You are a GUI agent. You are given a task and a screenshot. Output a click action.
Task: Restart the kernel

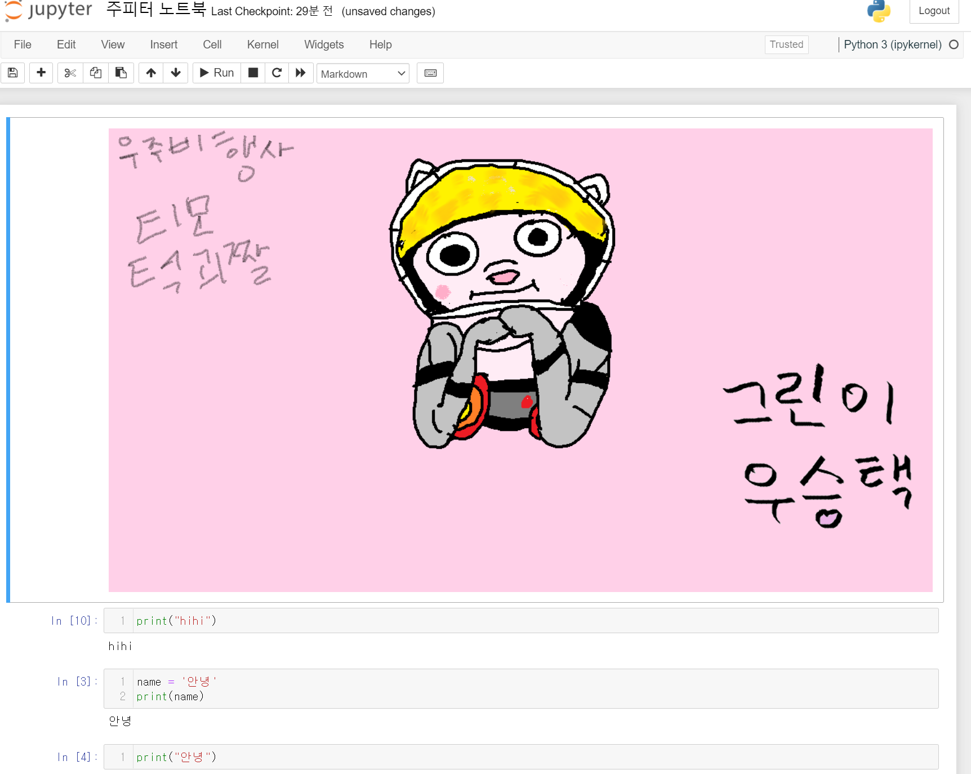point(277,73)
